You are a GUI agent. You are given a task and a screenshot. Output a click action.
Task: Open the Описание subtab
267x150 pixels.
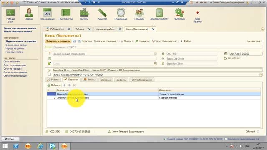coord(106,80)
